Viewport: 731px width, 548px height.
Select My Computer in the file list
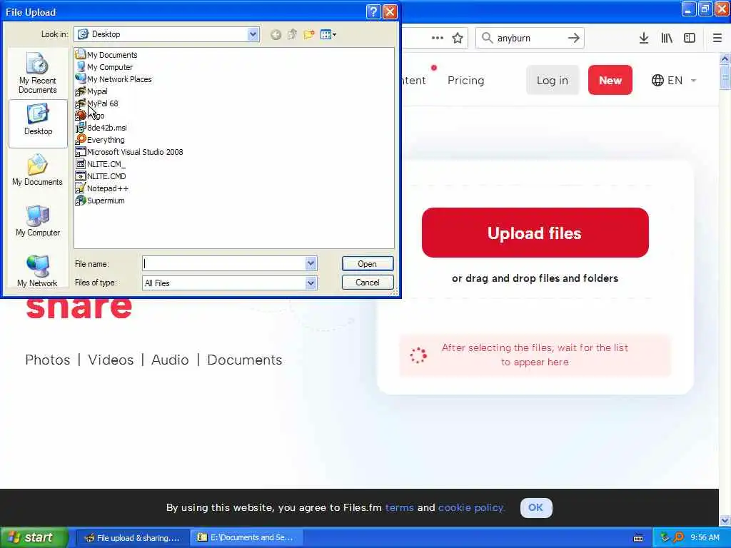(x=104, y=67)
